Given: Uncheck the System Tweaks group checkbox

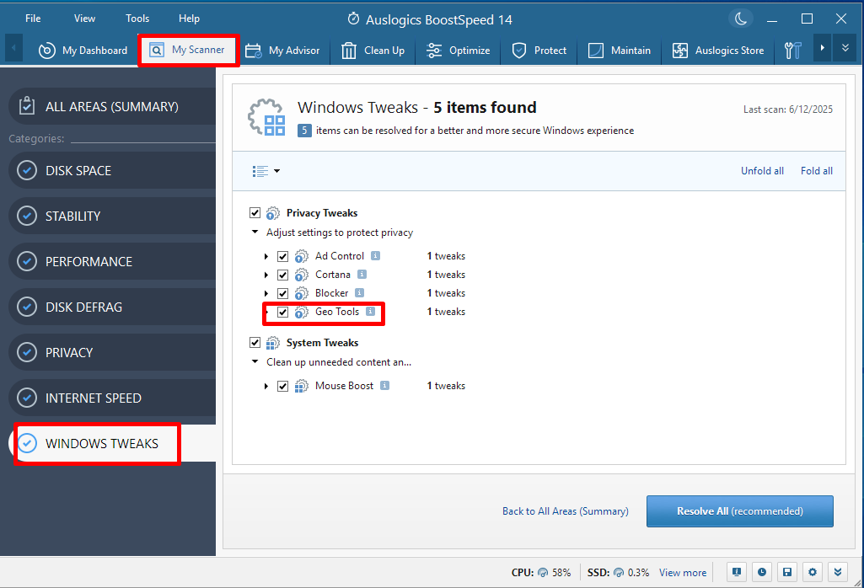Looking at the screenshot, I should (x=255, y=343).
